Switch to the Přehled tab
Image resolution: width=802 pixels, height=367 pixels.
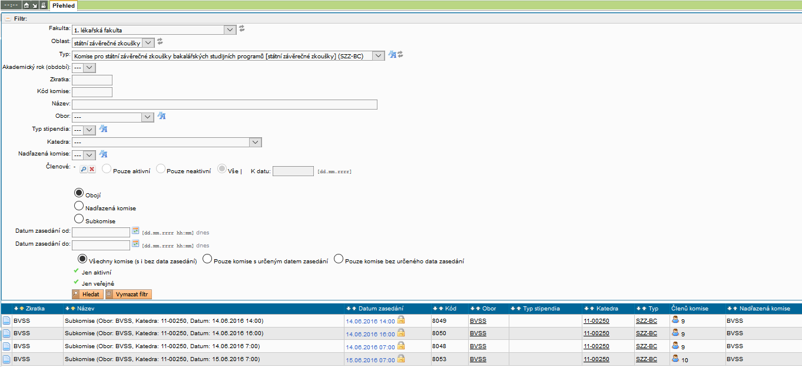pyautogui.click(x=63, y=5)
